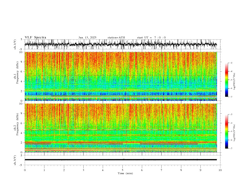Click the time axis tick label "4"

tap(103, 170)
